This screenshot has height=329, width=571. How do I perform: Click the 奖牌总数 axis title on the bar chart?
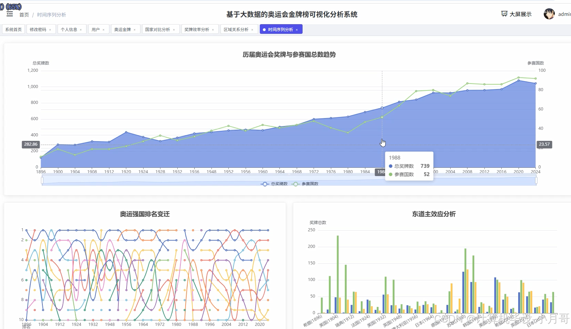coord(318,223)
